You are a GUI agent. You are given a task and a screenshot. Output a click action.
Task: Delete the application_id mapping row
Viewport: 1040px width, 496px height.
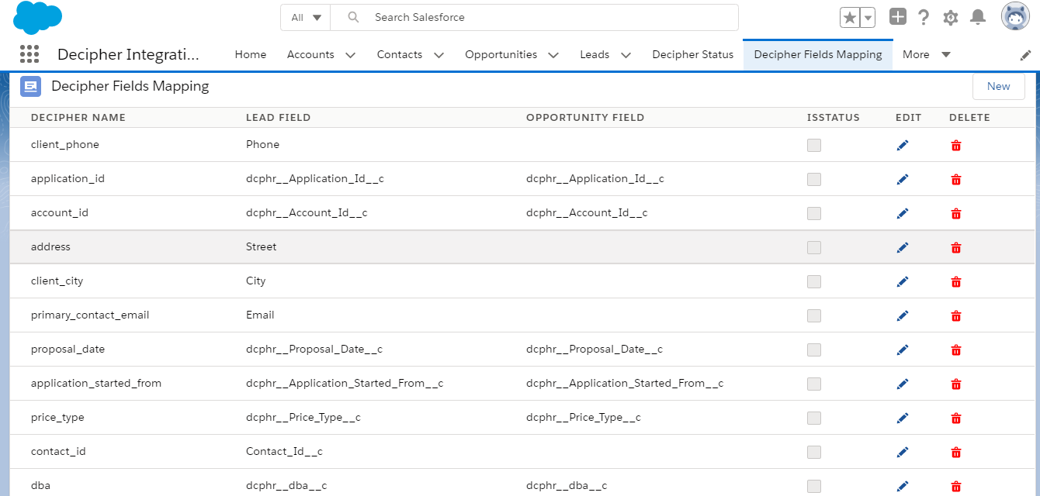pos(956,180)
